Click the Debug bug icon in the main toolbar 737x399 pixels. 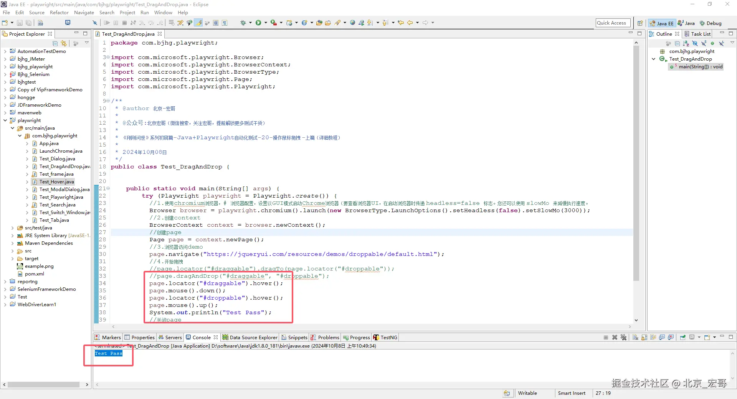(243, 23)
